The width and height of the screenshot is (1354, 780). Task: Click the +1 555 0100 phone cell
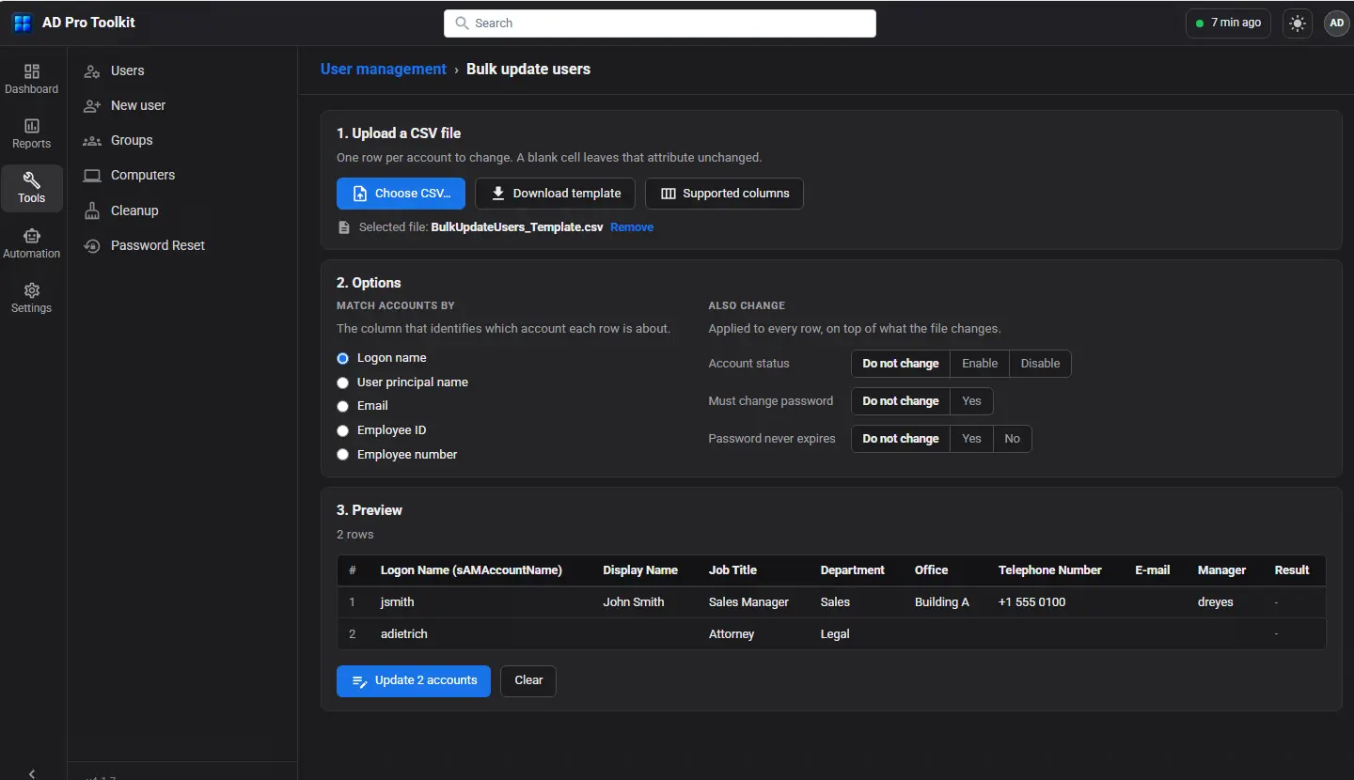pyautogui.click(x=1031, y=602)
